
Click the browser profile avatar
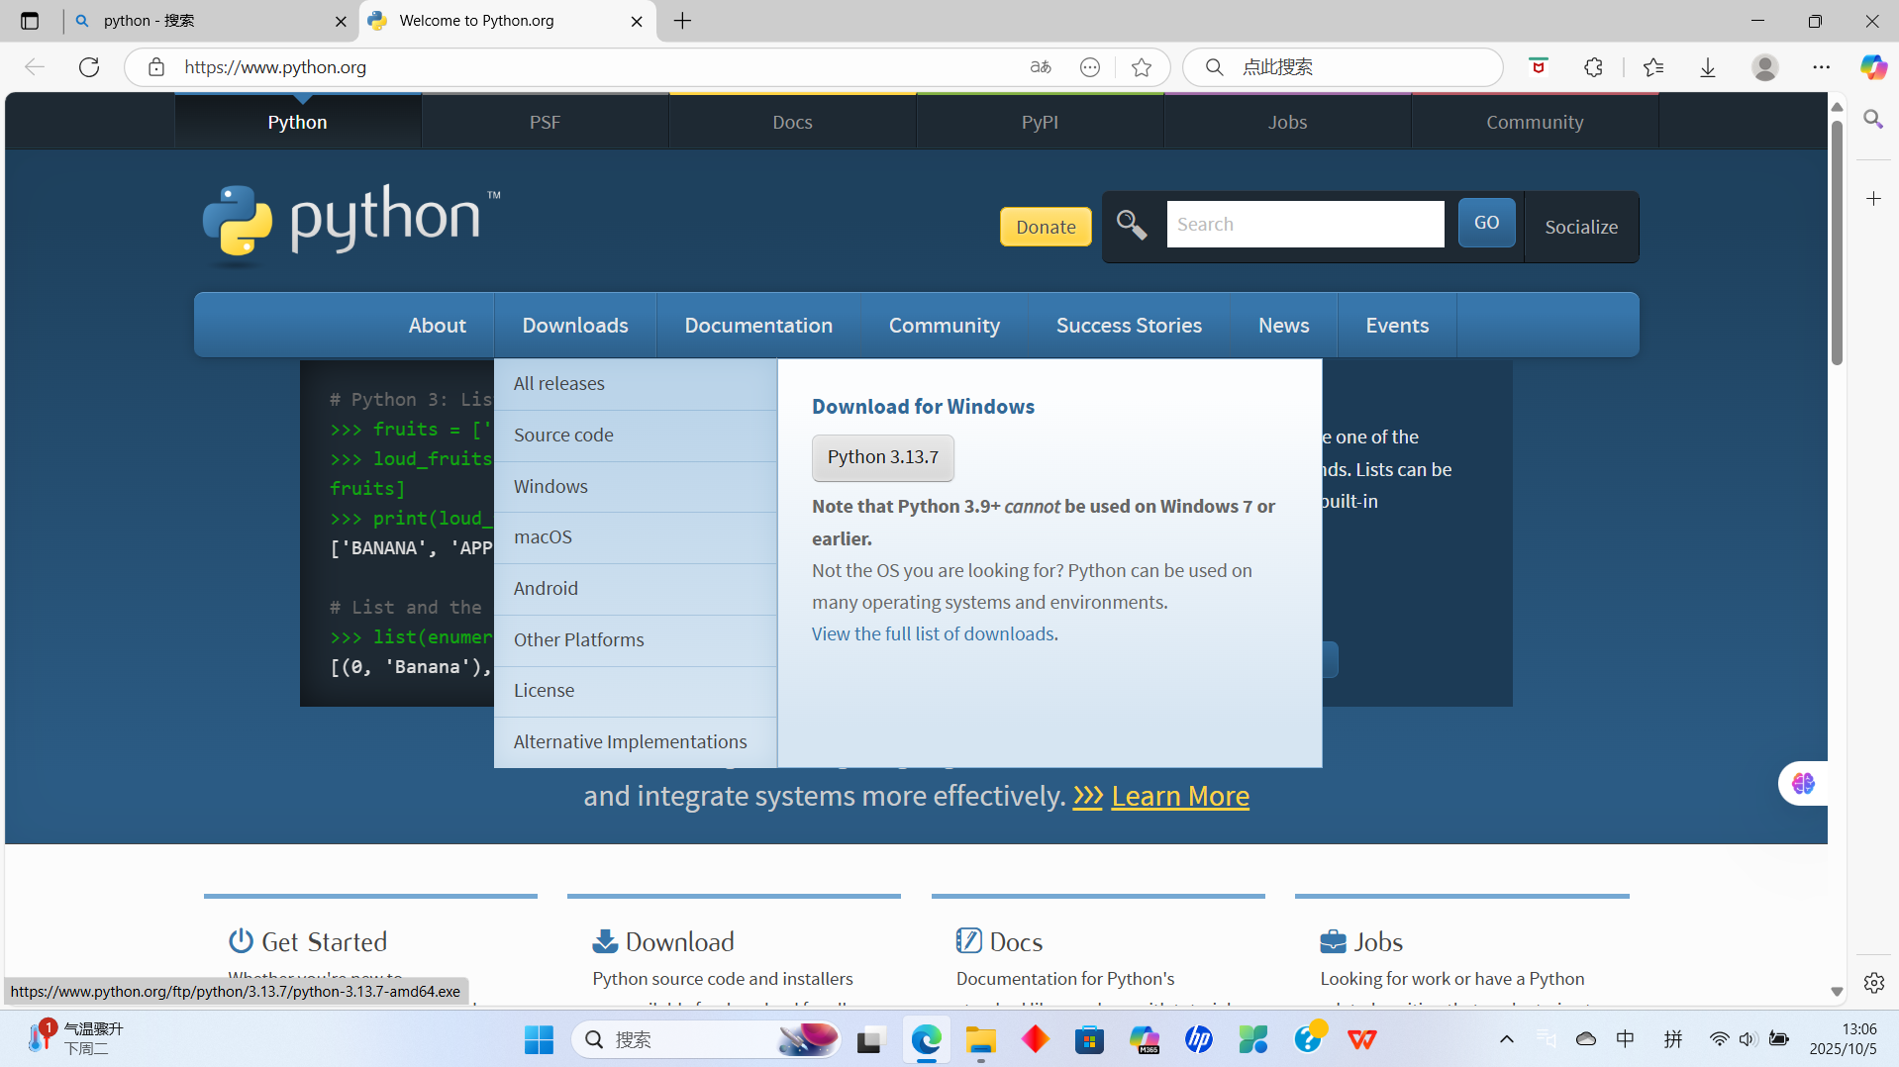click(1767, 67)
